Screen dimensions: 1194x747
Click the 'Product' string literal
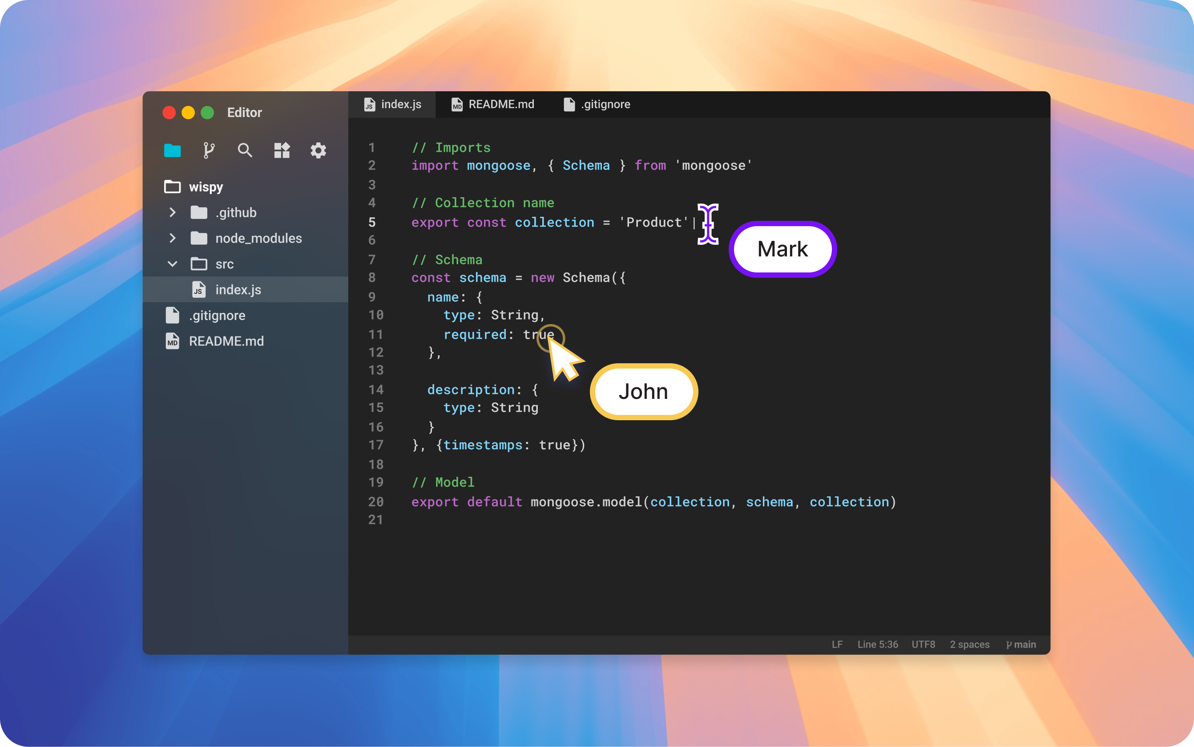654,222
